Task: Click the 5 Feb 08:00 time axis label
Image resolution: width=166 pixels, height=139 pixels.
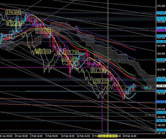Action: 52,136
